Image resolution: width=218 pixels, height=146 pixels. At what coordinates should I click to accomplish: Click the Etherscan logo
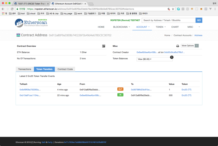click(31, 23)
